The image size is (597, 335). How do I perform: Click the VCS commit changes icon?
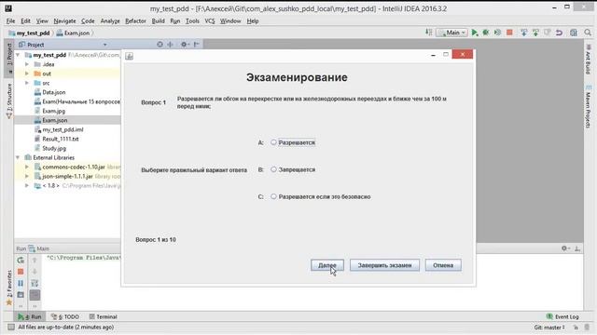[x=535, y=33]
